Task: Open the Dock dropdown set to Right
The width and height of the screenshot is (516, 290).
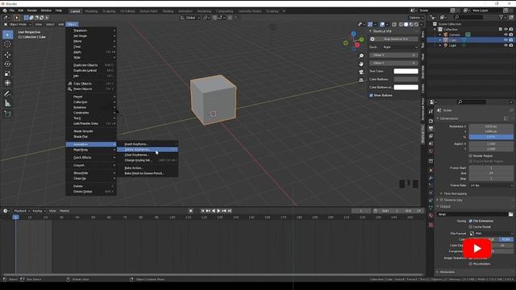Action: pos(400,47)
